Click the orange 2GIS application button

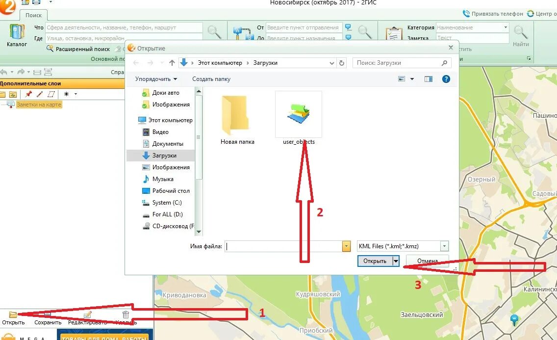click(x=7, y=6)
